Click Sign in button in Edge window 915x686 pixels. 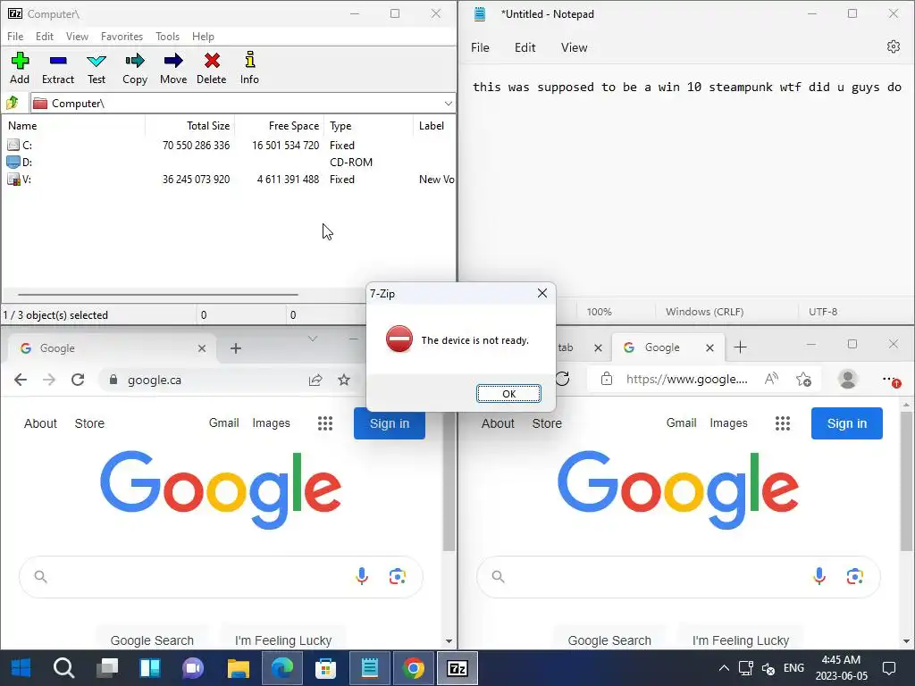coord(847,423)
